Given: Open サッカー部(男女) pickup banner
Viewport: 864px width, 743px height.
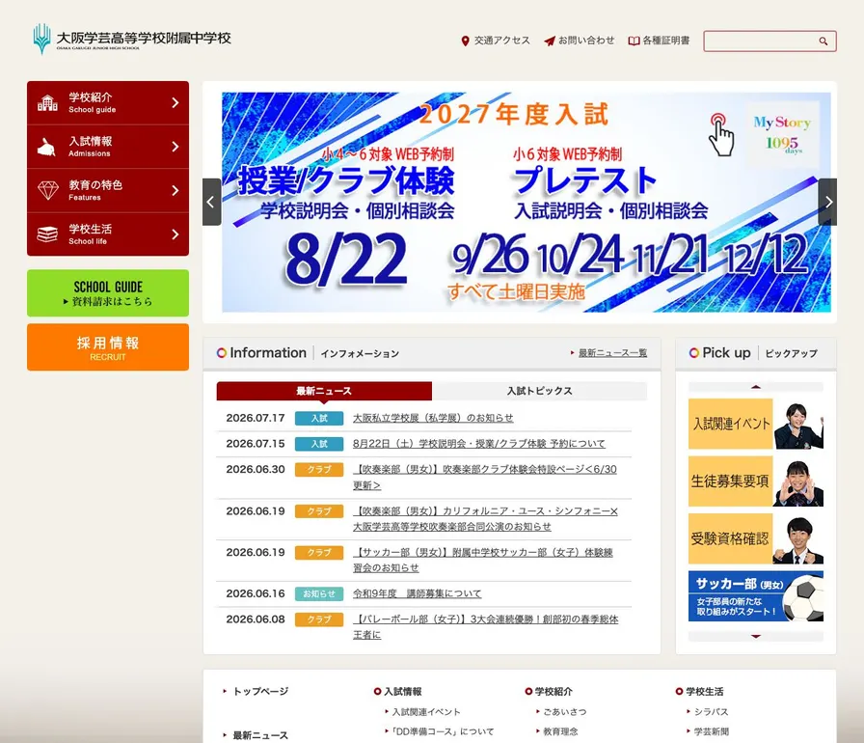Looking at the screenshot, I should pos(755,595).
